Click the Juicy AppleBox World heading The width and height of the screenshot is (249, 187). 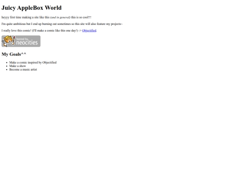click(31, 8)
